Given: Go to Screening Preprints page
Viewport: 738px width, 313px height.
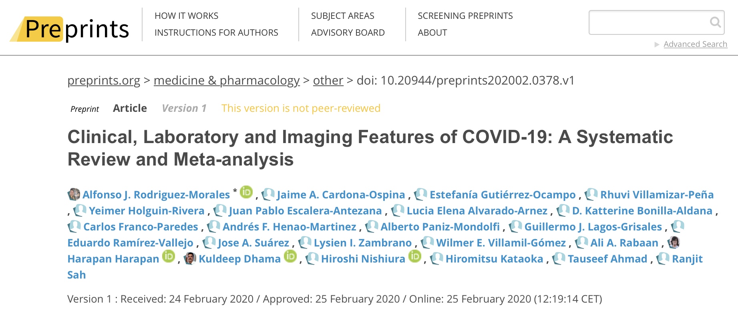Looking at the screenshot, I should click(x=465, y=16).
